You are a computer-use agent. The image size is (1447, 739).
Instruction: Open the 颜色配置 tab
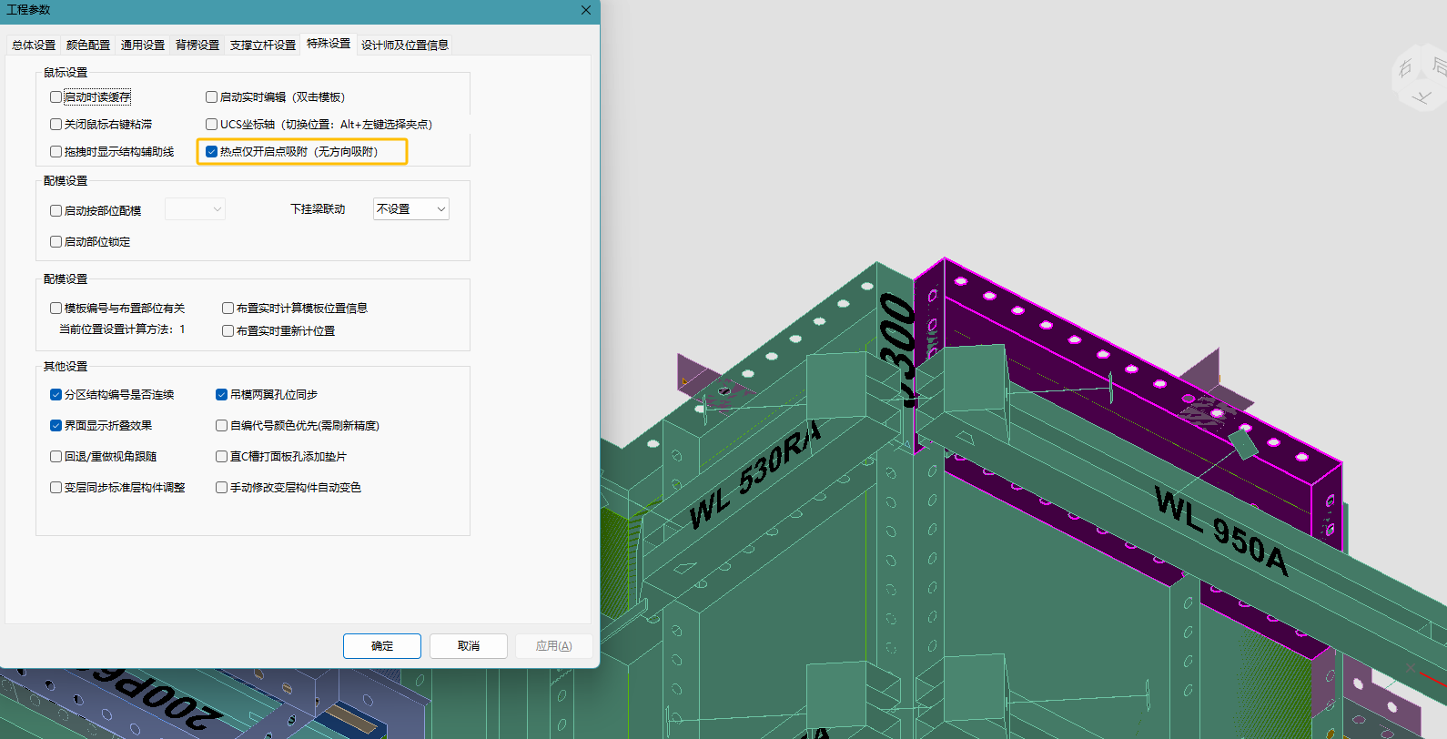[x=88, y=45]
